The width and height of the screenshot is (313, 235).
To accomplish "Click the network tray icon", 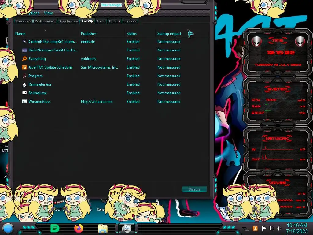I will tap(271, 228).
